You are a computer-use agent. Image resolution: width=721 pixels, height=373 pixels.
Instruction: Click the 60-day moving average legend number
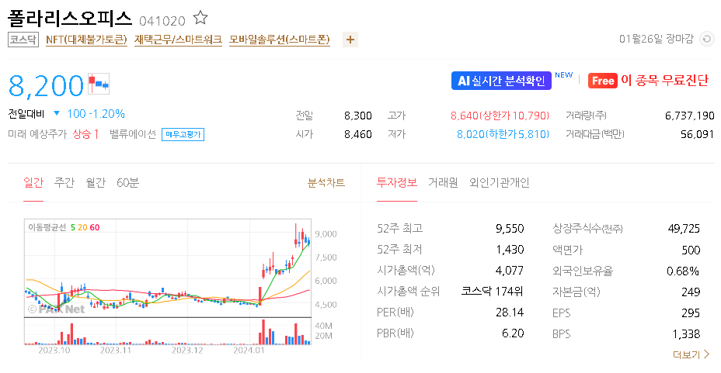click(95, 227)
